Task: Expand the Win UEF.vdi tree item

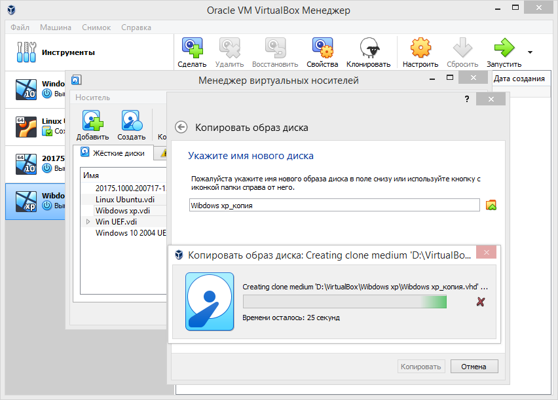Action: point(88,222)
